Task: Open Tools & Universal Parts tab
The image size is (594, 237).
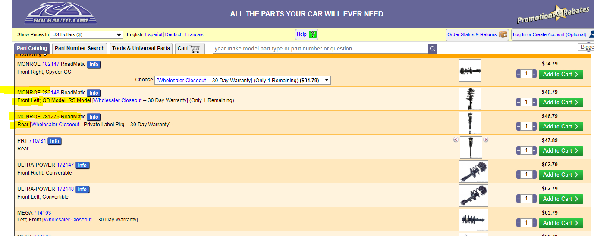Action: tap(141, 48)
